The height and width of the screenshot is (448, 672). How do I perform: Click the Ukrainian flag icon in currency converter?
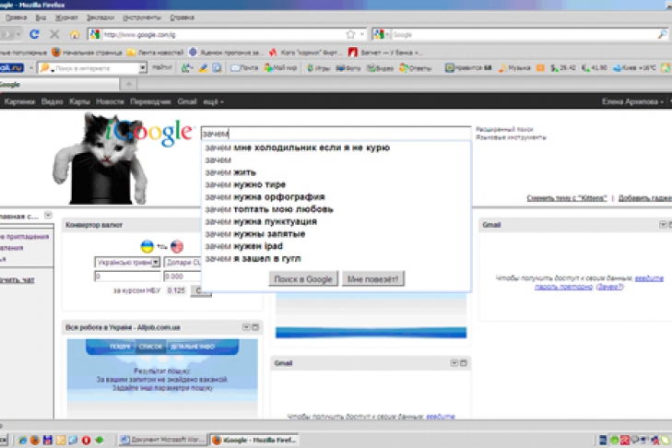point(146,246)
